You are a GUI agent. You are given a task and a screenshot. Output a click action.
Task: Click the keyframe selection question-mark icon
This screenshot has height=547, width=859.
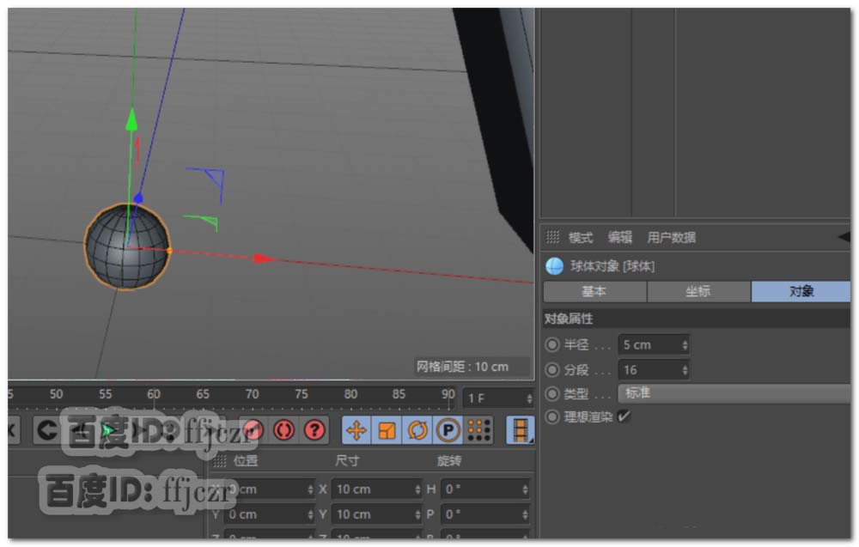[314, 431]
